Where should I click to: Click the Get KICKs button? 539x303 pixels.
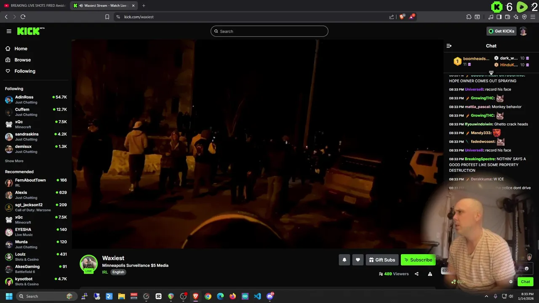point(501,31)
